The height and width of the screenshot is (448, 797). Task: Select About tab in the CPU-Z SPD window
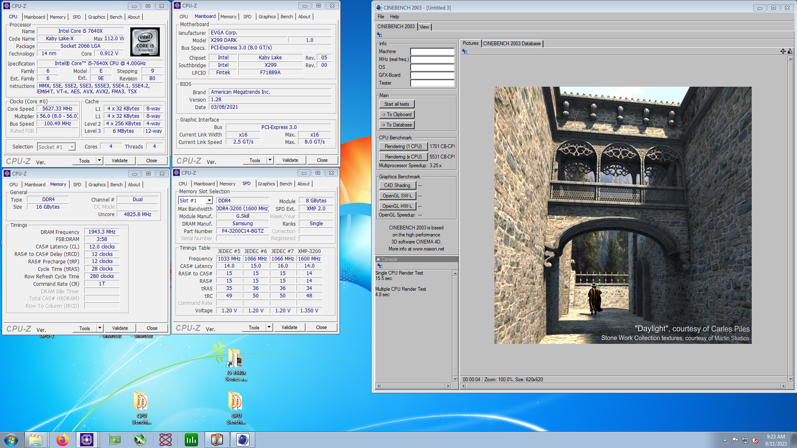[x=303, y=184]
